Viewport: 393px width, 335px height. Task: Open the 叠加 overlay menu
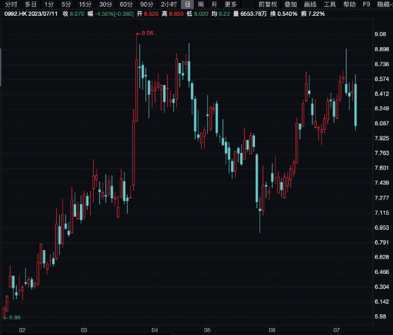(x=290, y=4)
